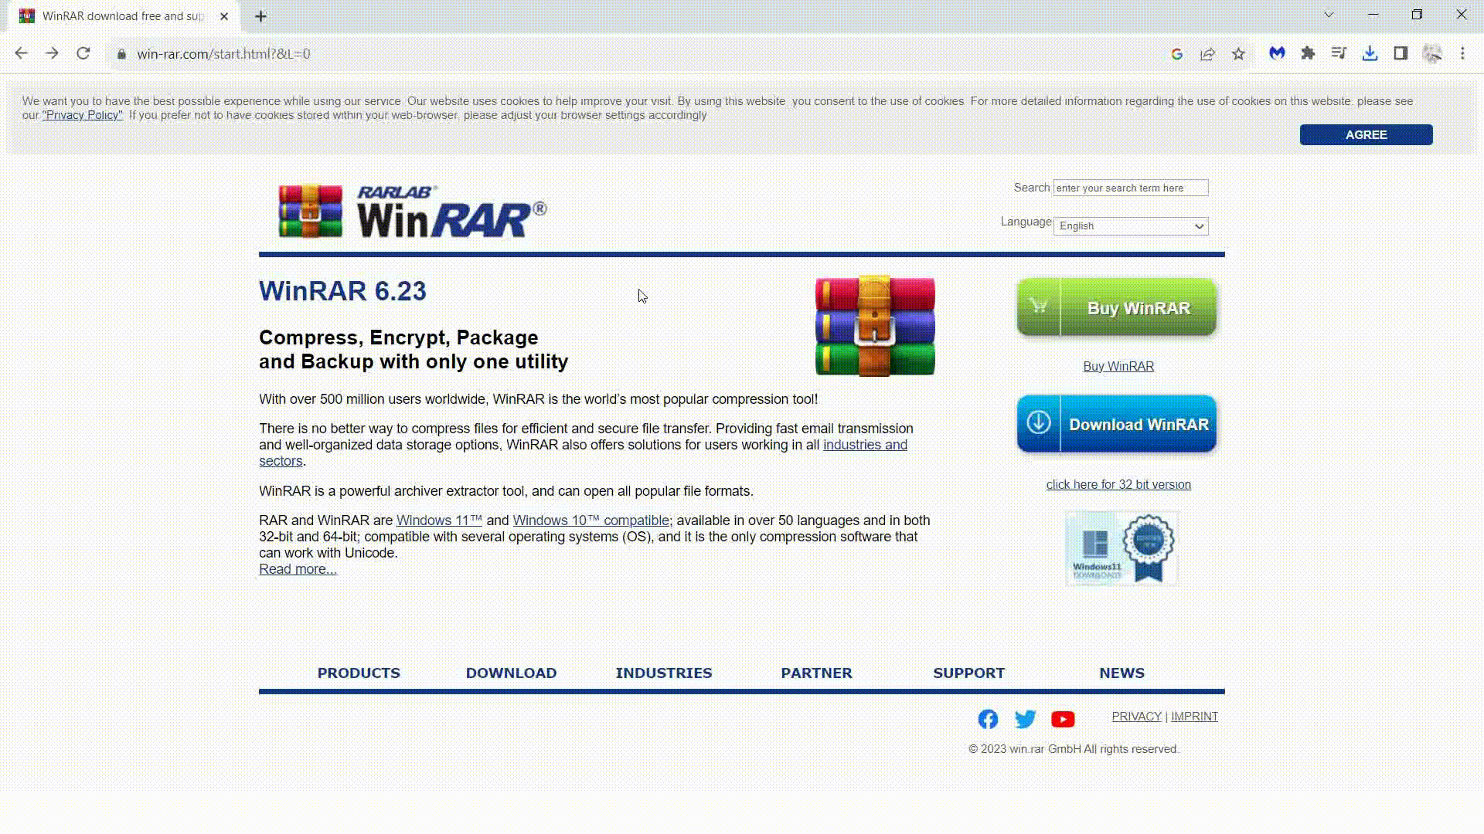Toggle the browser side panel
This screenshot has height=834, width=1484.
coord(1401,53)
